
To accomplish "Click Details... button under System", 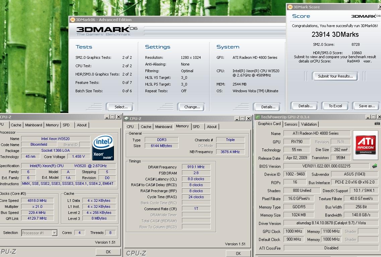I will tap(267, 107).
